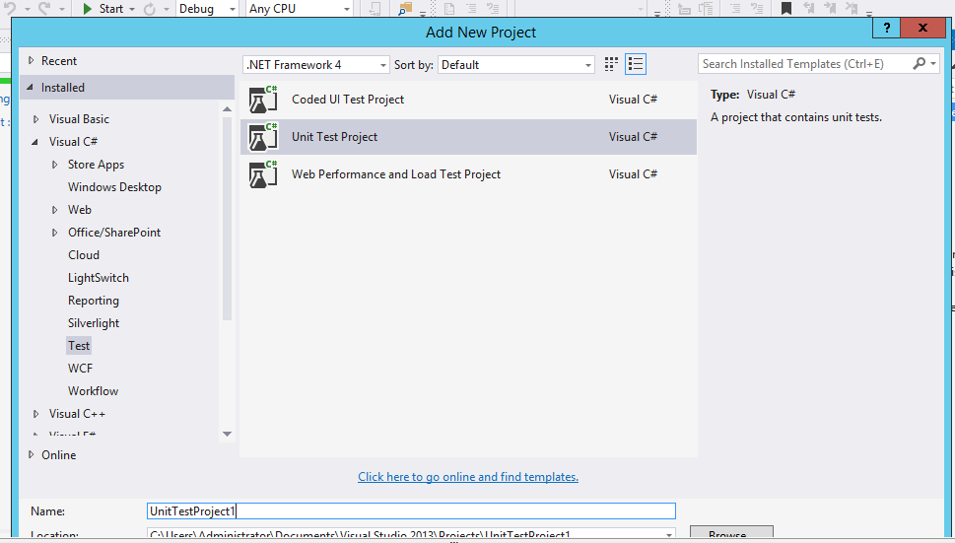The height and width of the screenshot is (543, 955).
Task: Click Web Performance and Load Test icon
Action: (x=262, y=174)
